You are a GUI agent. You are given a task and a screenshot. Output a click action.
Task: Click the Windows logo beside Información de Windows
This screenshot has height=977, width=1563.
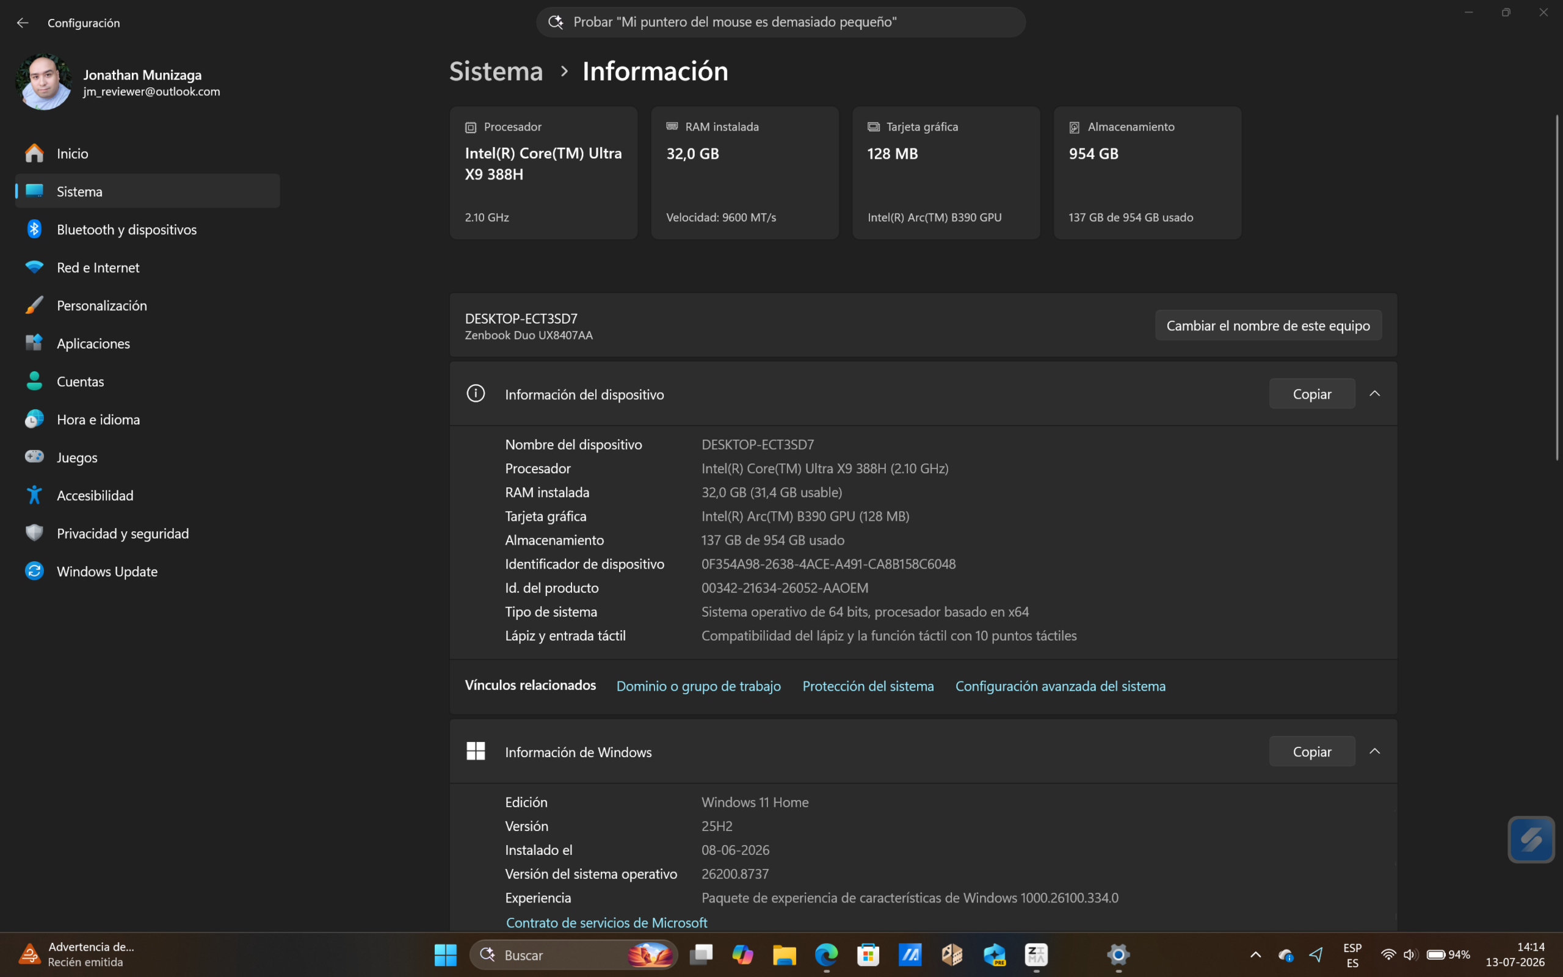476,751
